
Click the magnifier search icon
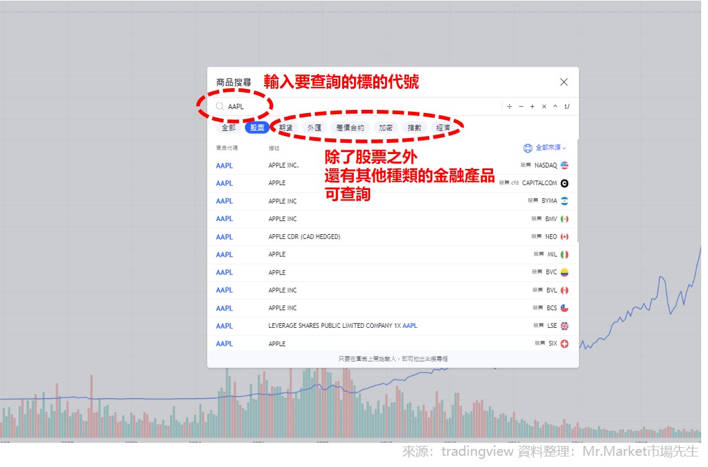click(x=220, y=107)
